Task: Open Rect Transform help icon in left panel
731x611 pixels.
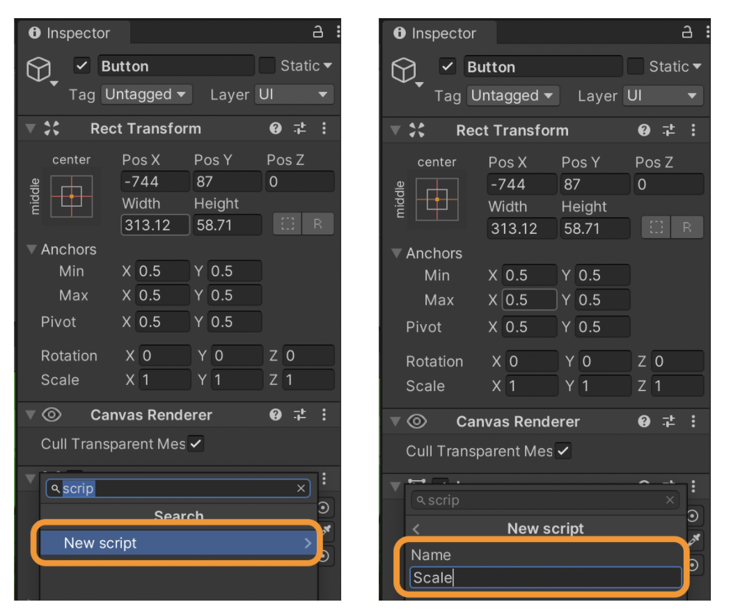Action: point(276,128)
